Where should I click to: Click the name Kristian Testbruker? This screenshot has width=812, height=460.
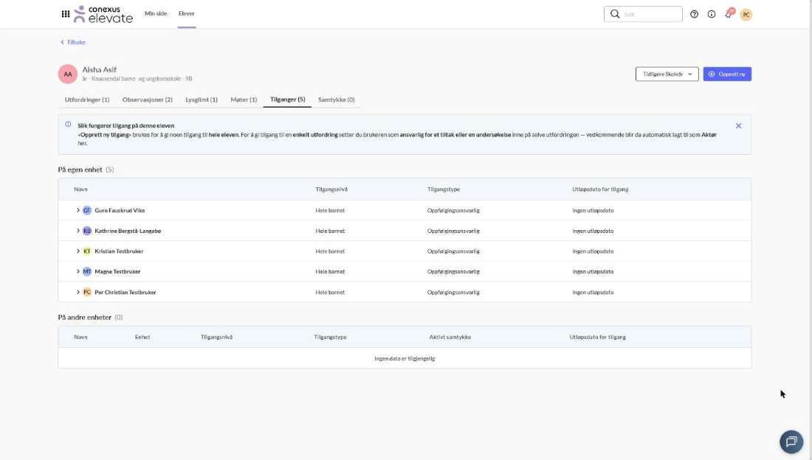[119, 251]
